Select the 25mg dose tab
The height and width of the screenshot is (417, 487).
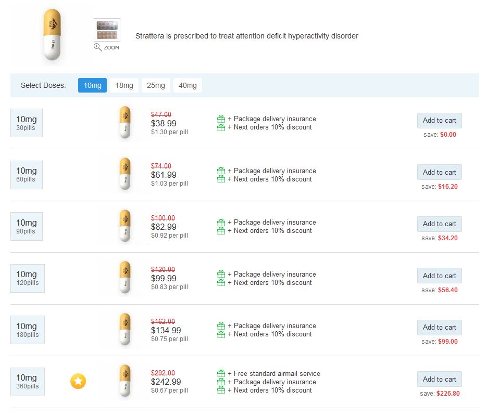[156, 85]
